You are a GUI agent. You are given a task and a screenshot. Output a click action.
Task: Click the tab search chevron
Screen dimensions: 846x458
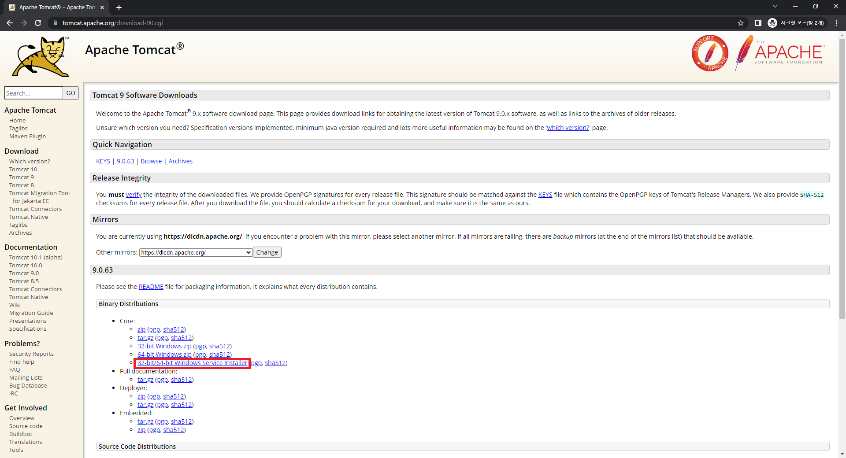click(775, 7)
